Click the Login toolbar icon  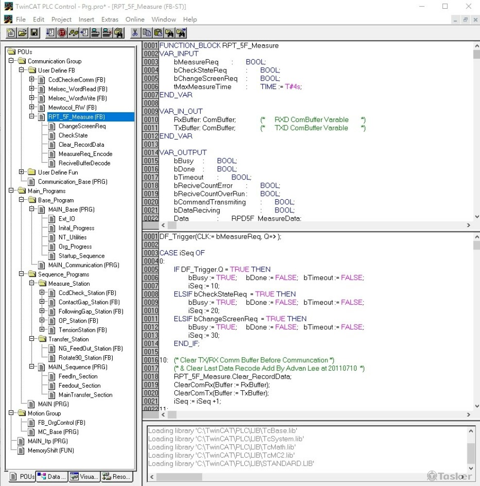(x=96, y=33)
